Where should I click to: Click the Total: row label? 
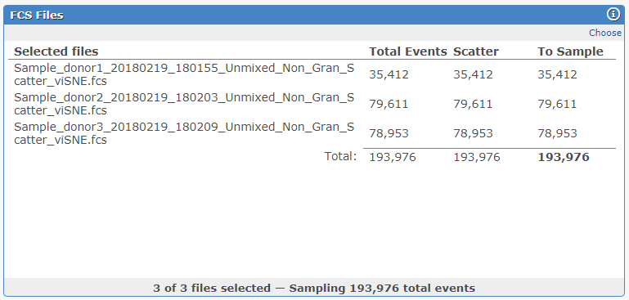click(x=340, y=156)
